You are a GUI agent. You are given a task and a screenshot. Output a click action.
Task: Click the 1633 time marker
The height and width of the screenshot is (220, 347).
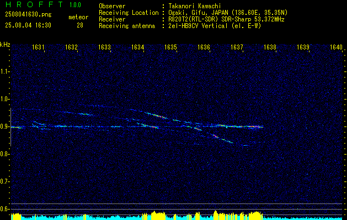click(104, 47)
